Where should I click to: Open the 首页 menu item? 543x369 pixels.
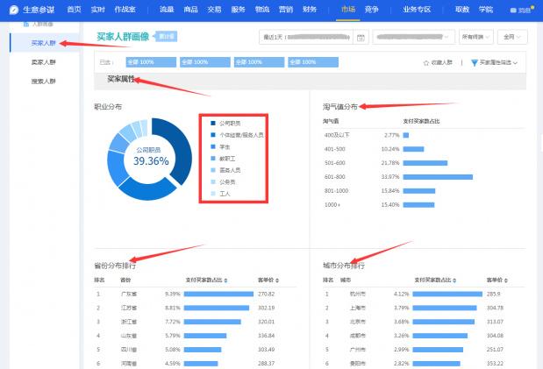(x=74, y=10)
